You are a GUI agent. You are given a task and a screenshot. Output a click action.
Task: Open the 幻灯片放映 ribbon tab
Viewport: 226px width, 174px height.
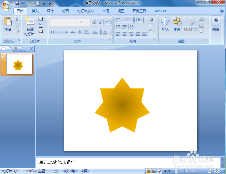pos(86,11)
